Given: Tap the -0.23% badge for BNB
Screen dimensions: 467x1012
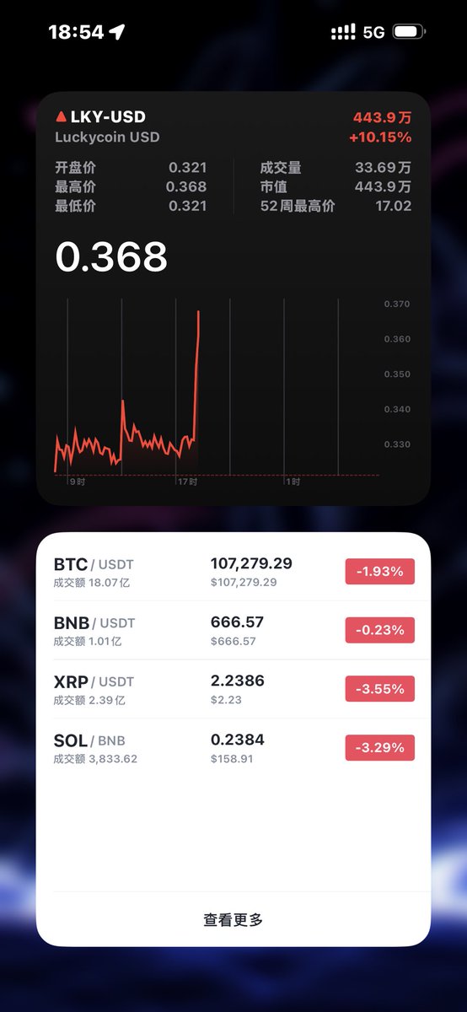Looking at the screenshot, I should [379, 630].
